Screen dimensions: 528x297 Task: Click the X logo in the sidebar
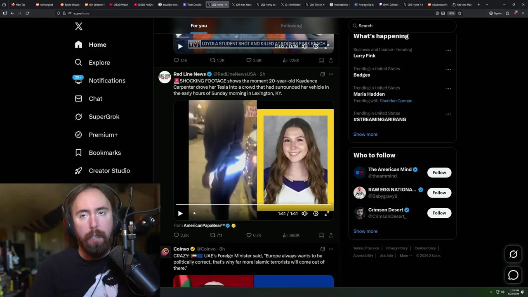(x=79, y=26)
